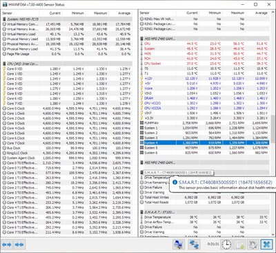276x253 pixels.
Task: Open the sensor search magnifier button
Action: click(x=179, y=244)
